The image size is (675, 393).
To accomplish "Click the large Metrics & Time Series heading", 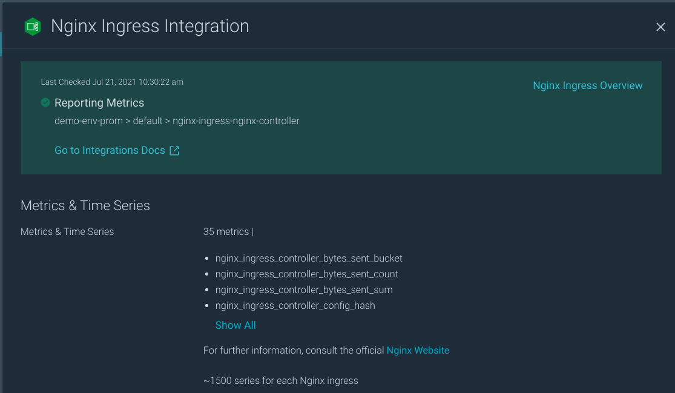I will 85,205.
